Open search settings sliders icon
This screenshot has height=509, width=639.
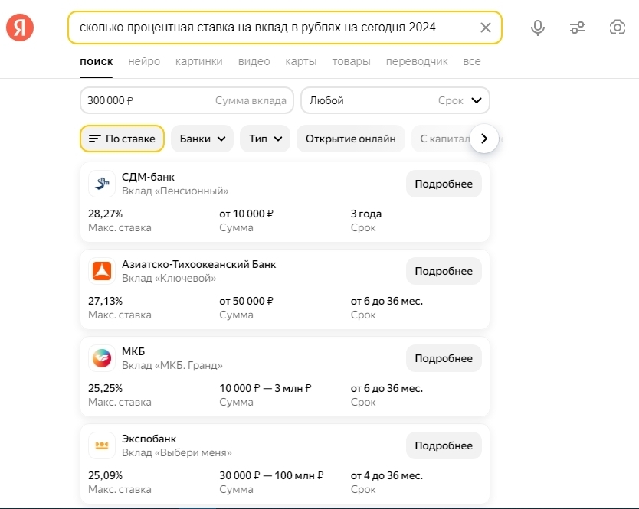pyautogui.click(x=578, y=28)
